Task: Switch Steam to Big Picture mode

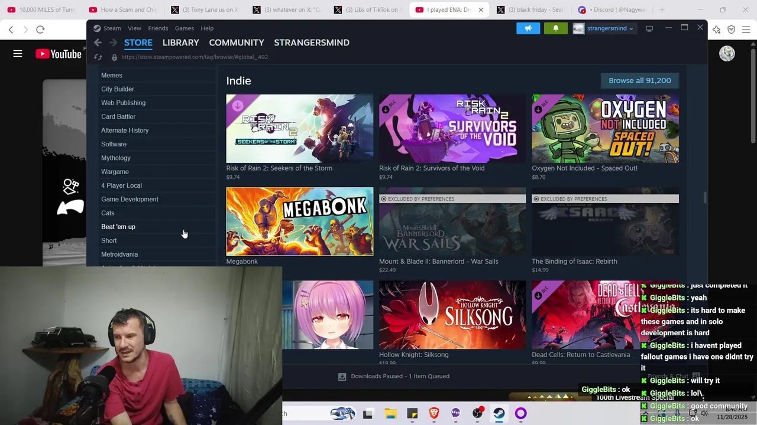Action: pos(649,28)
